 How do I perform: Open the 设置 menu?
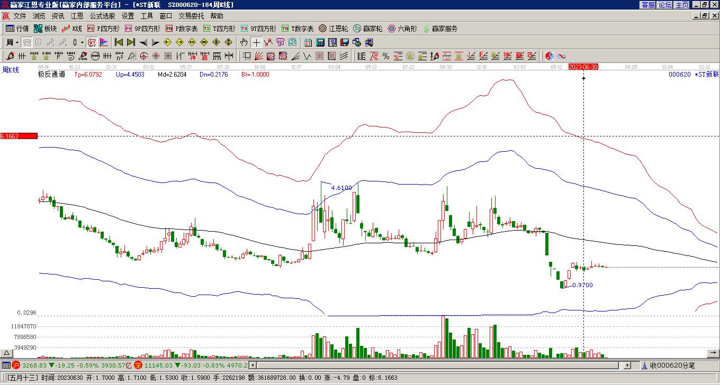pos(128,16)
